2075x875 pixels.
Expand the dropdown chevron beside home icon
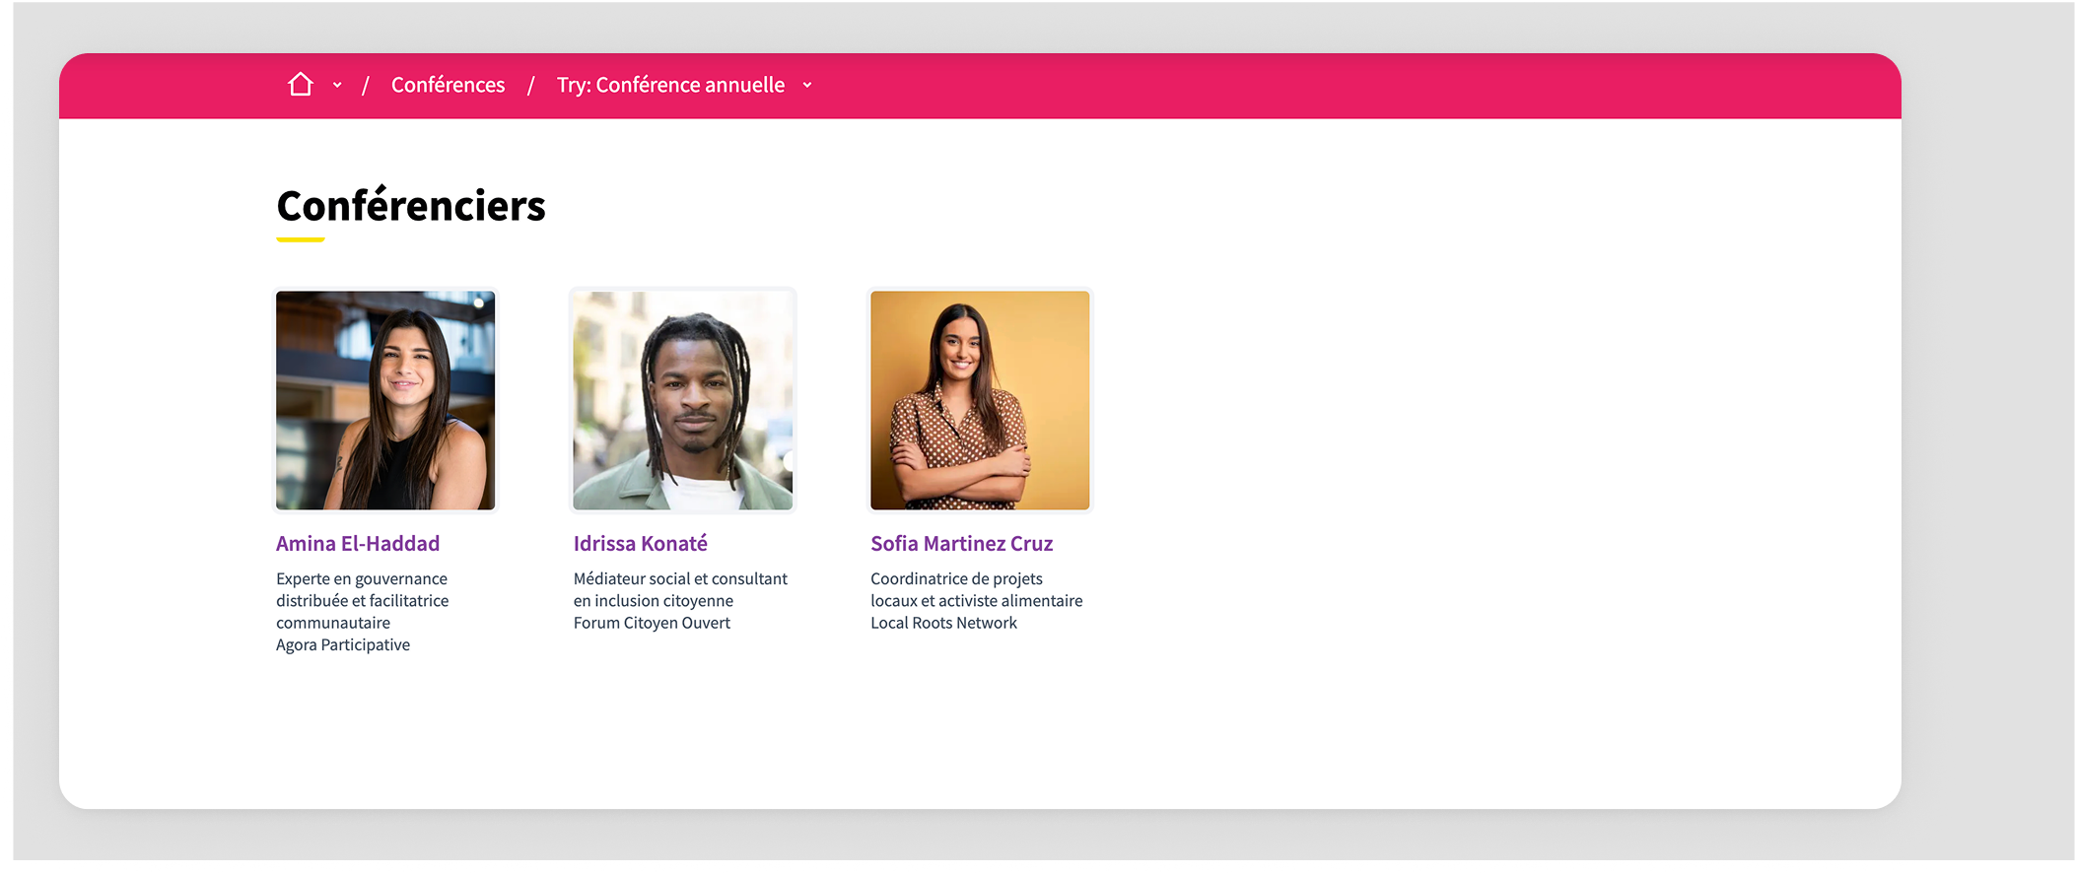pos(337,86)
